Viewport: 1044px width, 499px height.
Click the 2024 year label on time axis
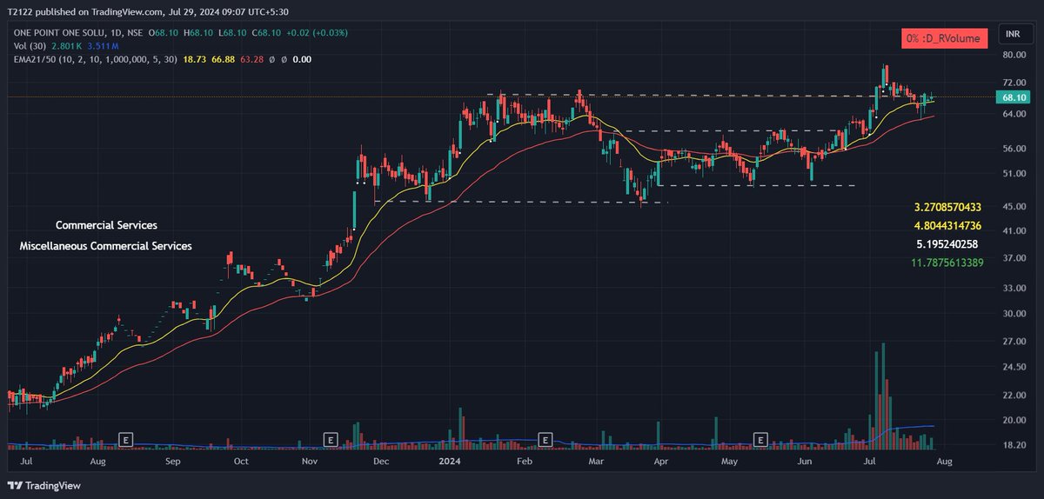[450, 462]
